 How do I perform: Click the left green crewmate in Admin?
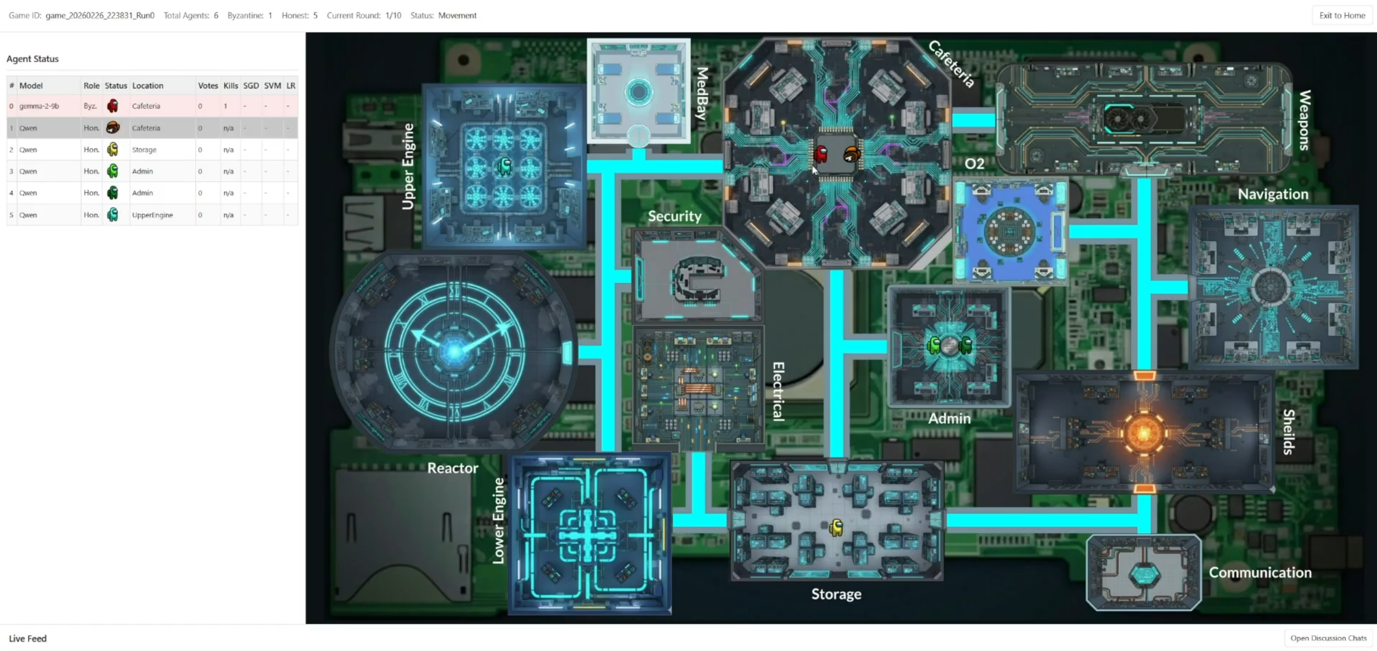tap(934, 345)
